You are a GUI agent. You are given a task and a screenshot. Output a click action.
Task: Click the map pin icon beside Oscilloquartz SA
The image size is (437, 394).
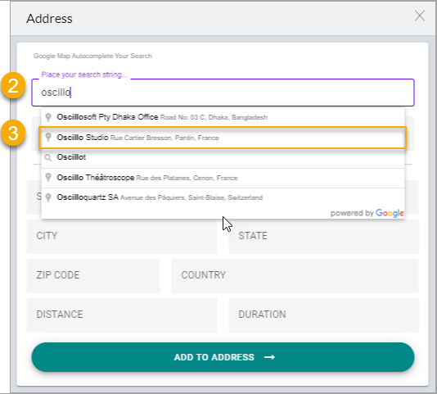[x=48, y=197]
